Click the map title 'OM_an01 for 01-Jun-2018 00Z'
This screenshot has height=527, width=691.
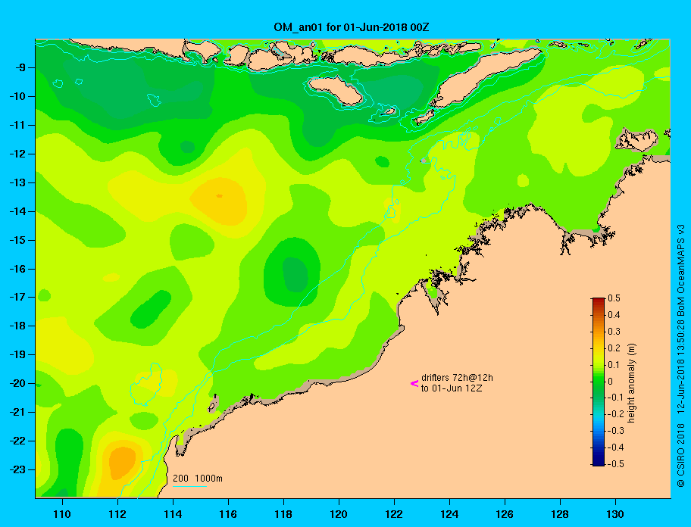click(x=352, y=27)
